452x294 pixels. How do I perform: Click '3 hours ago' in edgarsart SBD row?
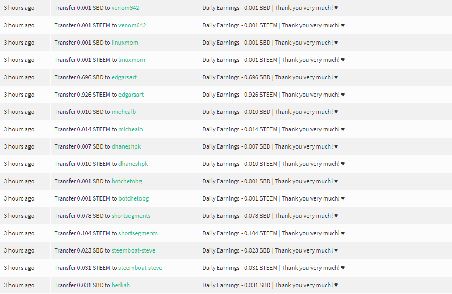click(19, 77)
